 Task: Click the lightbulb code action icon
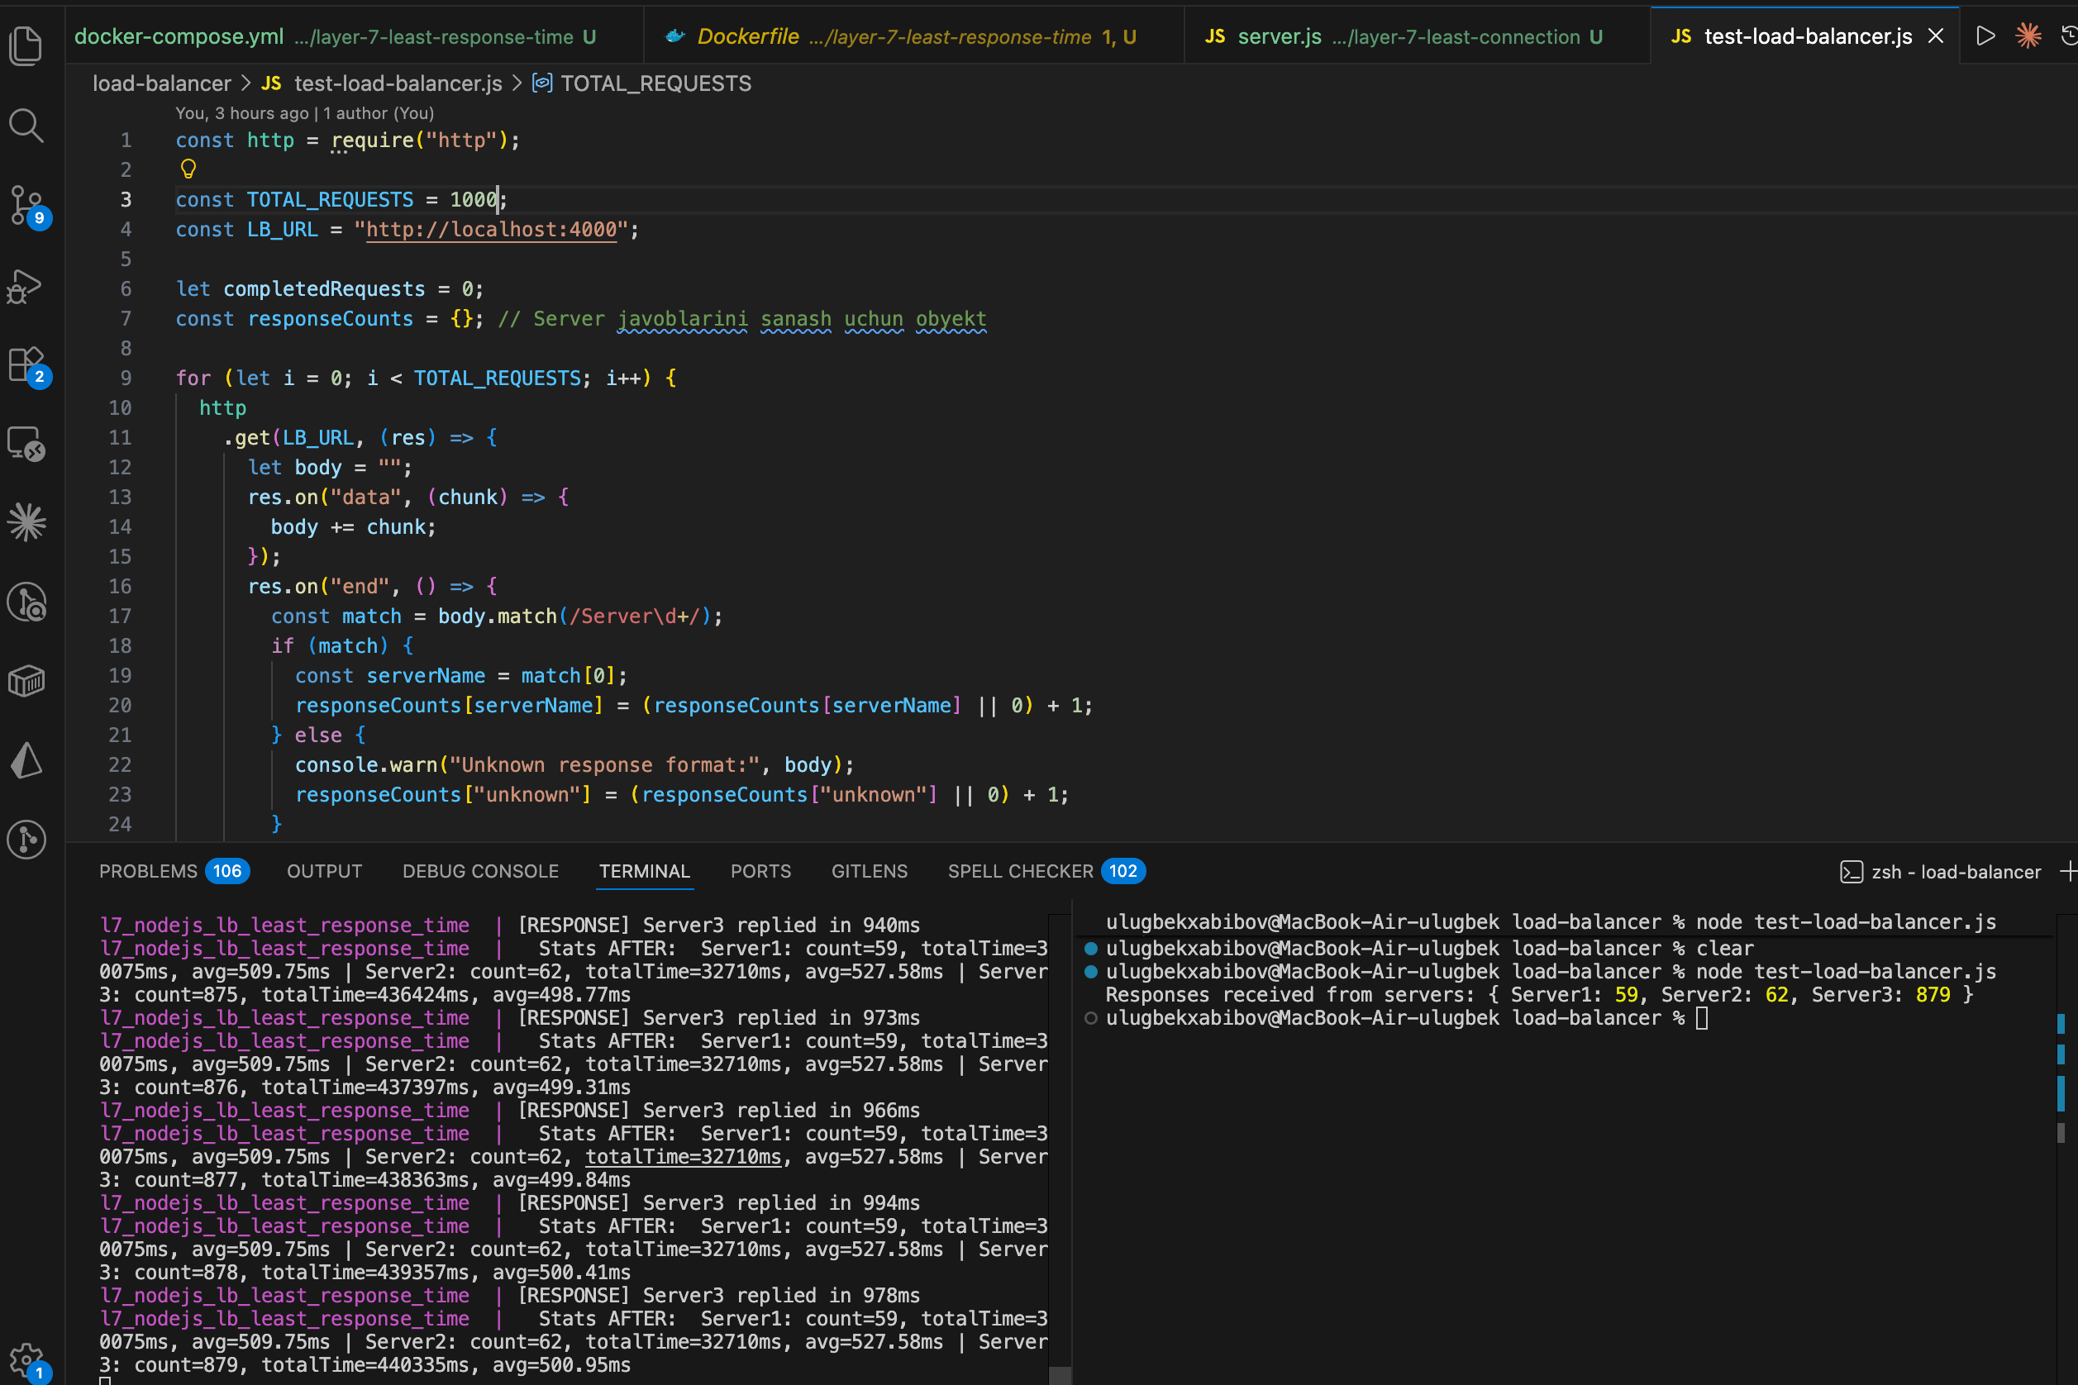click(x=188, y=168)
